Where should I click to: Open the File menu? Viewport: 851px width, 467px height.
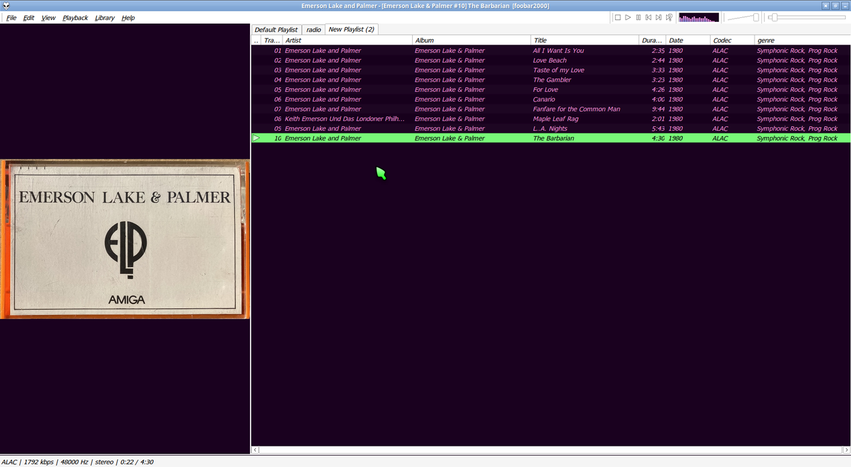pos(11,18)
